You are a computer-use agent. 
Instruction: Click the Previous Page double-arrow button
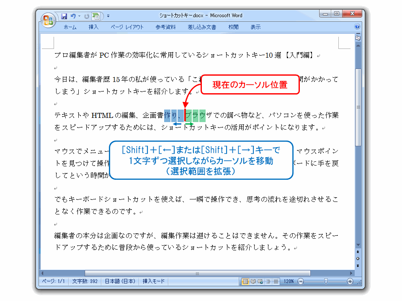pos(358,252)
